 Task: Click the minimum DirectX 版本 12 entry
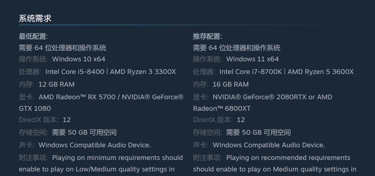[x=45, y=120]
